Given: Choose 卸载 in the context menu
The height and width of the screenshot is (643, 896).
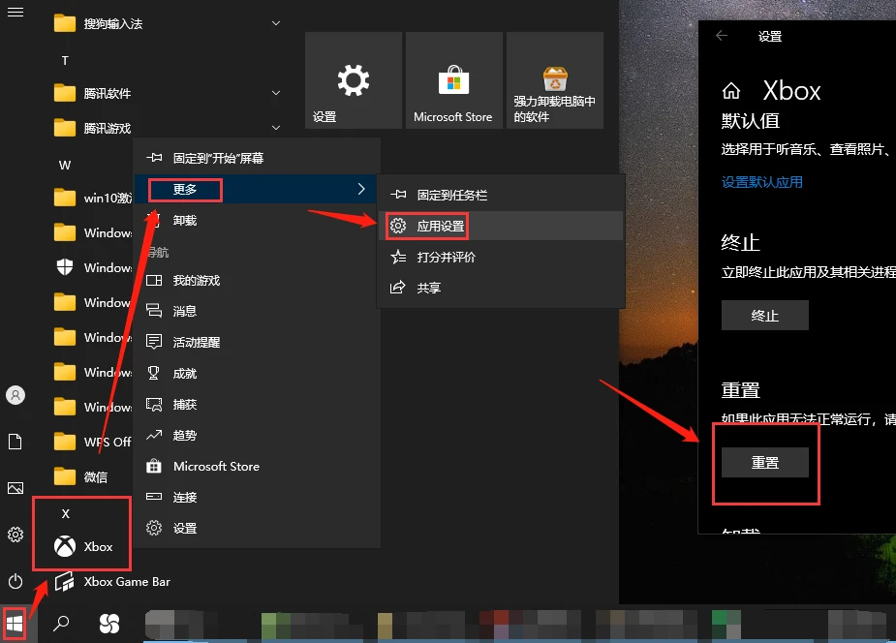Looking at the screenshot, I should pyautogui.click(x=257, y=221).
